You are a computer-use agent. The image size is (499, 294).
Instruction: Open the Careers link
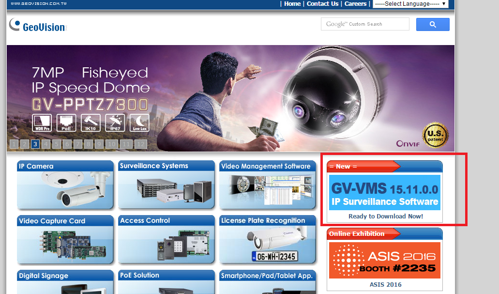pos(355,4)
